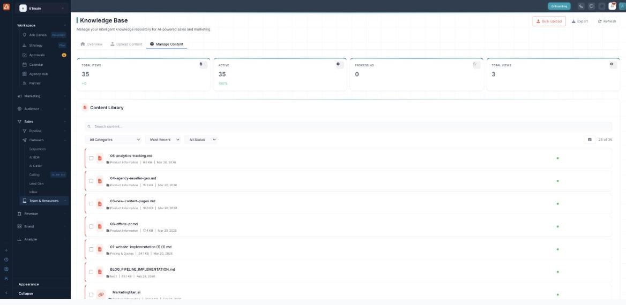Click the Partner sidebar icon

pyautogui.click(x=24, y=83)
